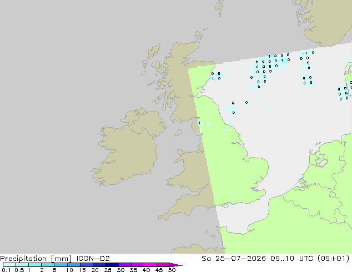Click the ICON-D2 model label

pos(93,259)
